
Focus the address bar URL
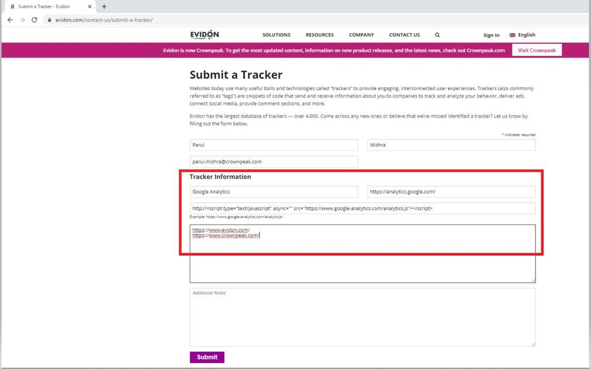coord(104,20)
